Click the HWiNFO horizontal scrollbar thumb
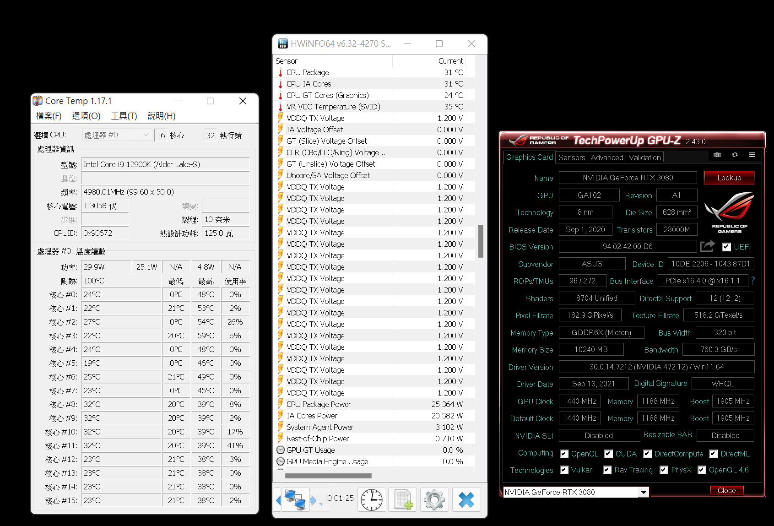This screenshot has height=526, width=774. pyautogui.click(x=328, y=476)
